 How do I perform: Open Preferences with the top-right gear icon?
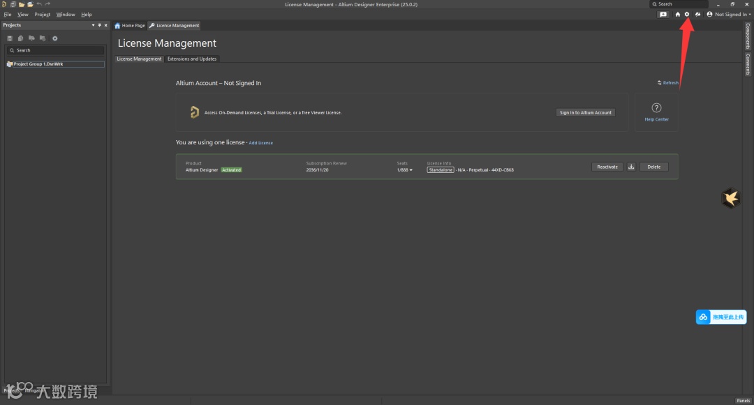click(687, 15)
